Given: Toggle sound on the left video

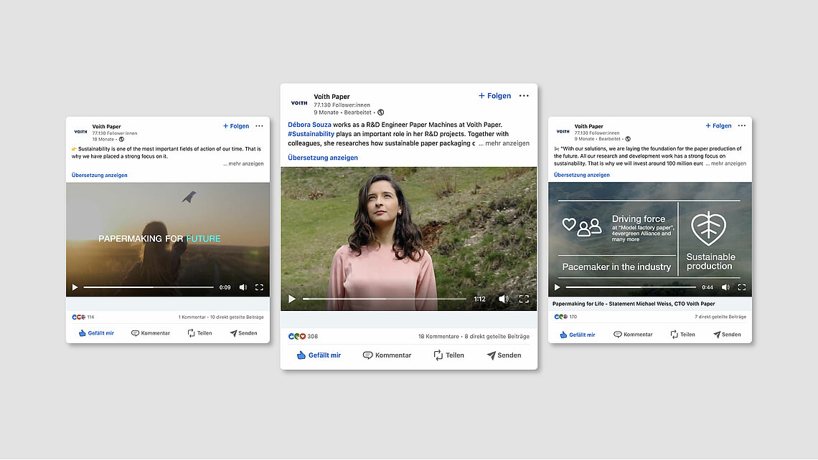Looking at the screenshot, I should [243, 287].
